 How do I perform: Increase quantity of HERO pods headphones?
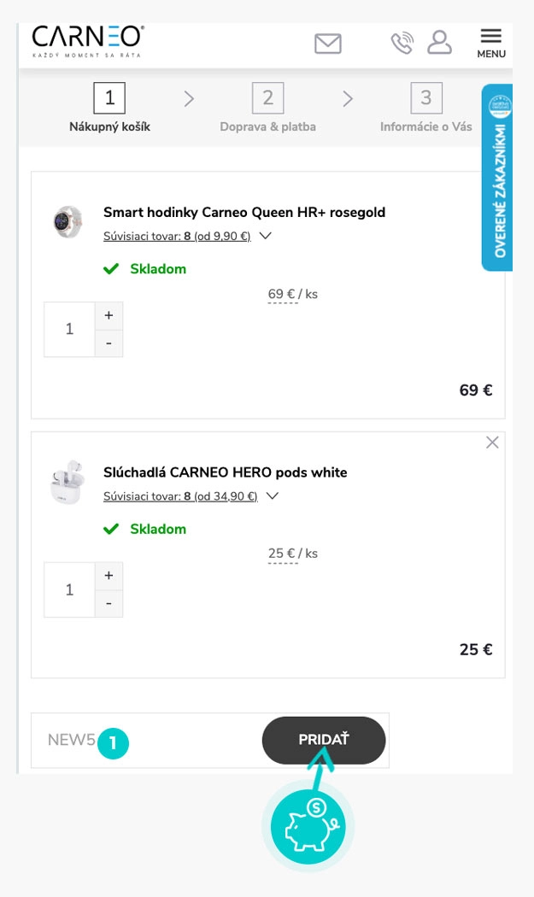109,576
